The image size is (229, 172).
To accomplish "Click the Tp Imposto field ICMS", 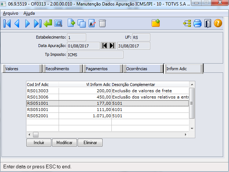I will coord(95,55).
